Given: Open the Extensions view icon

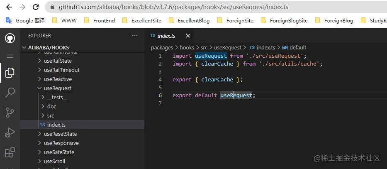Looking at the screenshot, I should click(10, 152).
